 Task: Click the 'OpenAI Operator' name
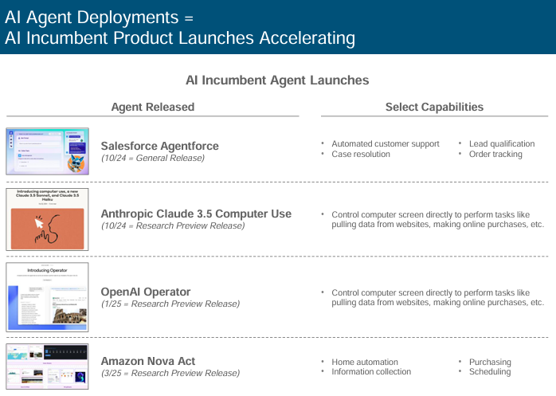[x=146, y=292]
